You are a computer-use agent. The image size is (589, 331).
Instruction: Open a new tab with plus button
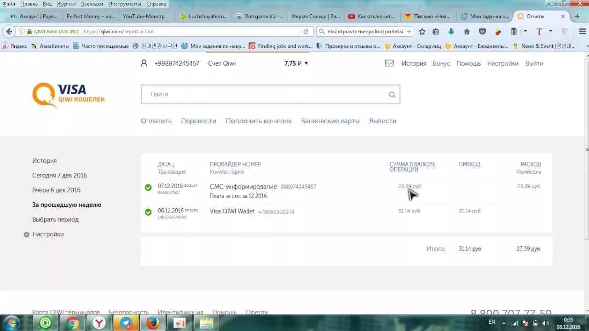pos(577,16)
